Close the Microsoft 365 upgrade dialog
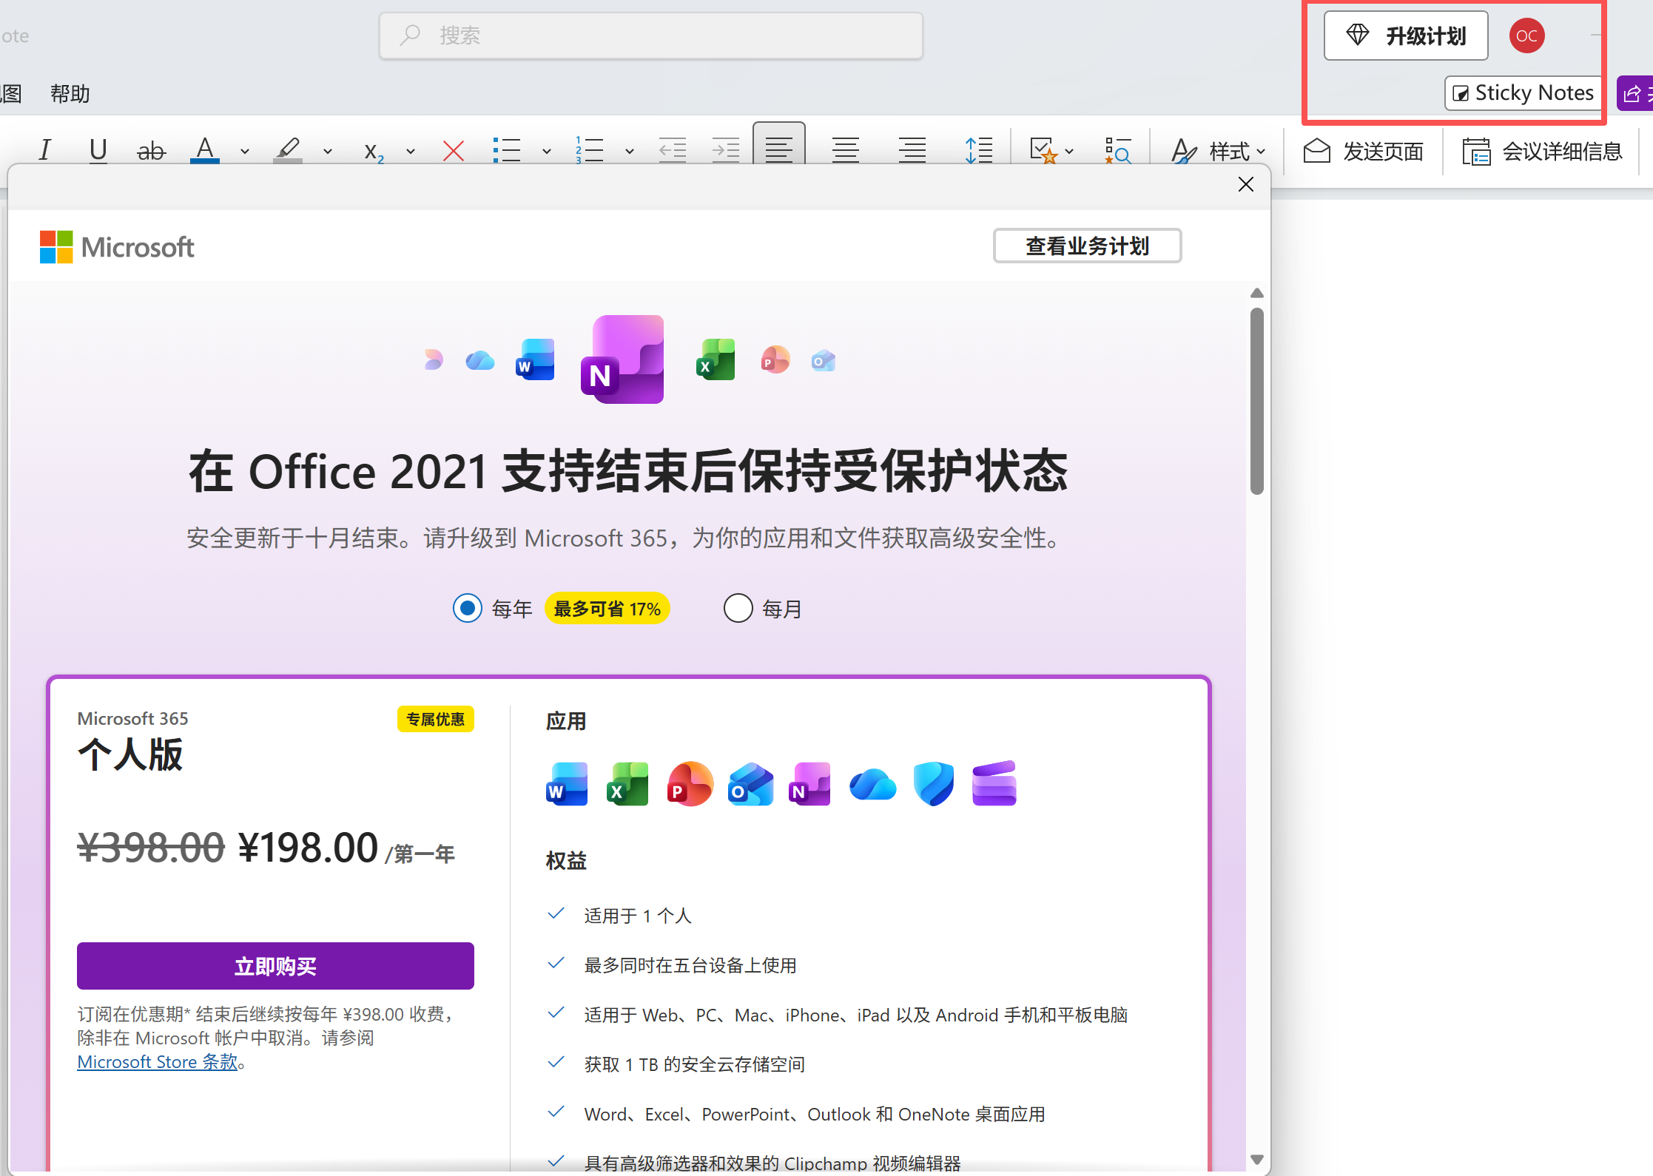 point(1246,184)
